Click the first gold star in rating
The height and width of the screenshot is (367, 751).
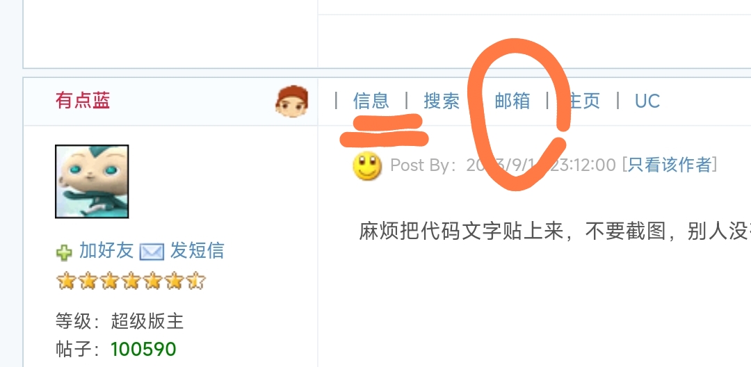tap(66, 281)
